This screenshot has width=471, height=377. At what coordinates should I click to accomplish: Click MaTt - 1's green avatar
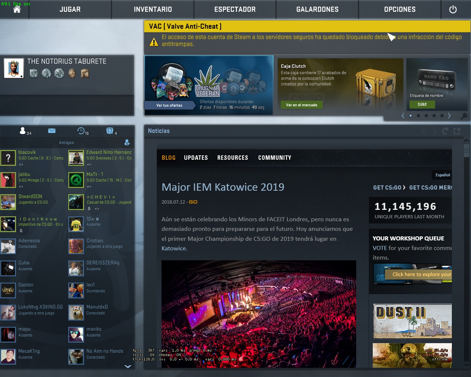click(x=76, y=180)
